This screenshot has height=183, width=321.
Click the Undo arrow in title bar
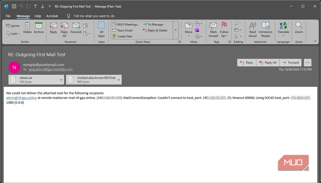[x=21, y=6]
